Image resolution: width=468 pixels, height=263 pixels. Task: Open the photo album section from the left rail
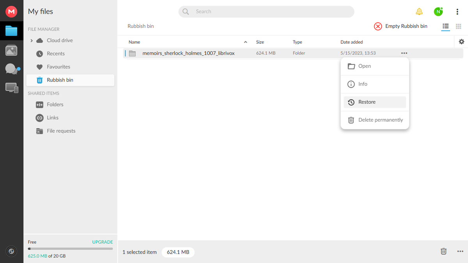[x=11, y=50]
